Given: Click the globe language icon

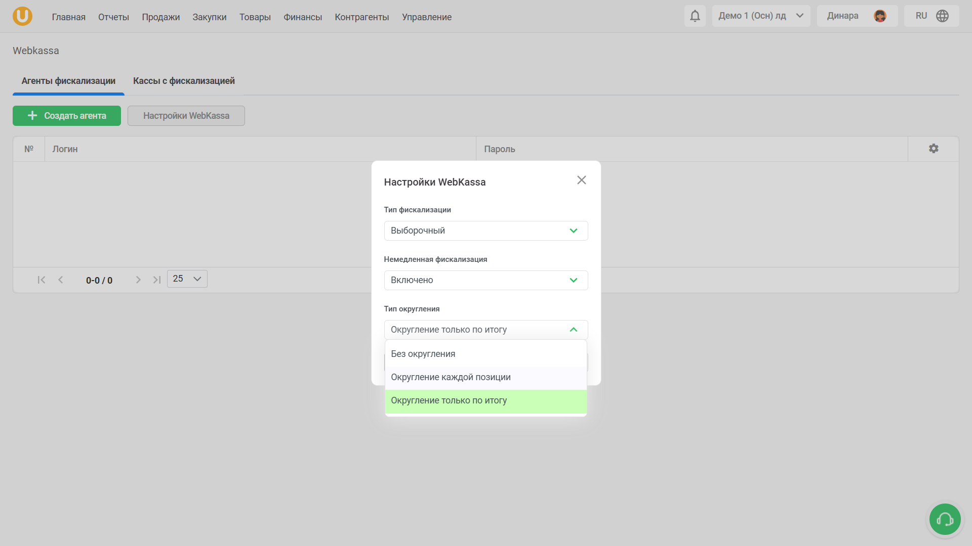Looking at the screenshot, I should [942, 16].
